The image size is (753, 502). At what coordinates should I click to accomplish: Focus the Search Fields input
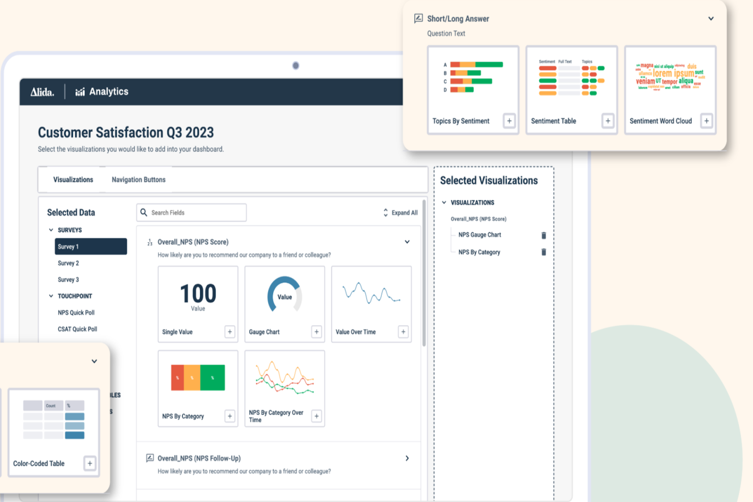(x=192, y=213)
